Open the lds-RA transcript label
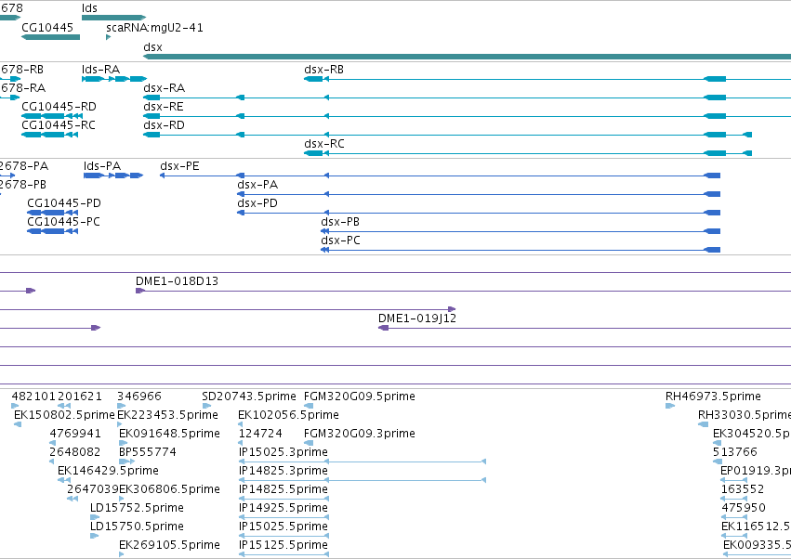Viewport: 791px width, 559px height. pyautogui.click(x=101, y=69)
